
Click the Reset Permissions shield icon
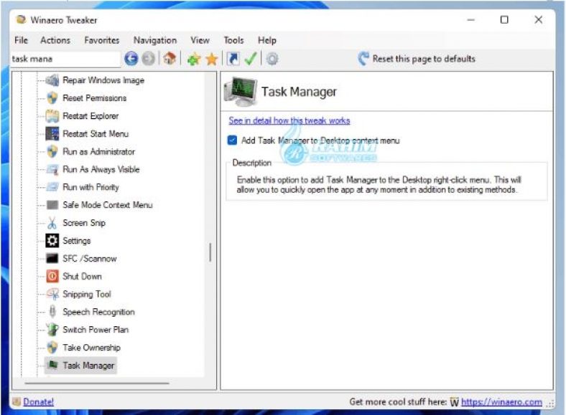point(52,98)
